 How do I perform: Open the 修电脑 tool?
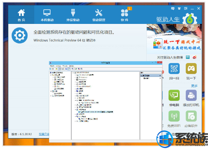pyautogui.click(x=174, y=98)
